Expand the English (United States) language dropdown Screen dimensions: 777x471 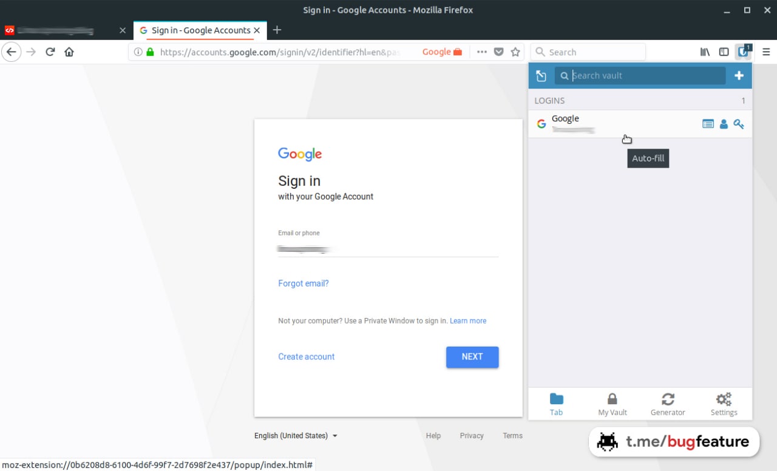point(296,436)
